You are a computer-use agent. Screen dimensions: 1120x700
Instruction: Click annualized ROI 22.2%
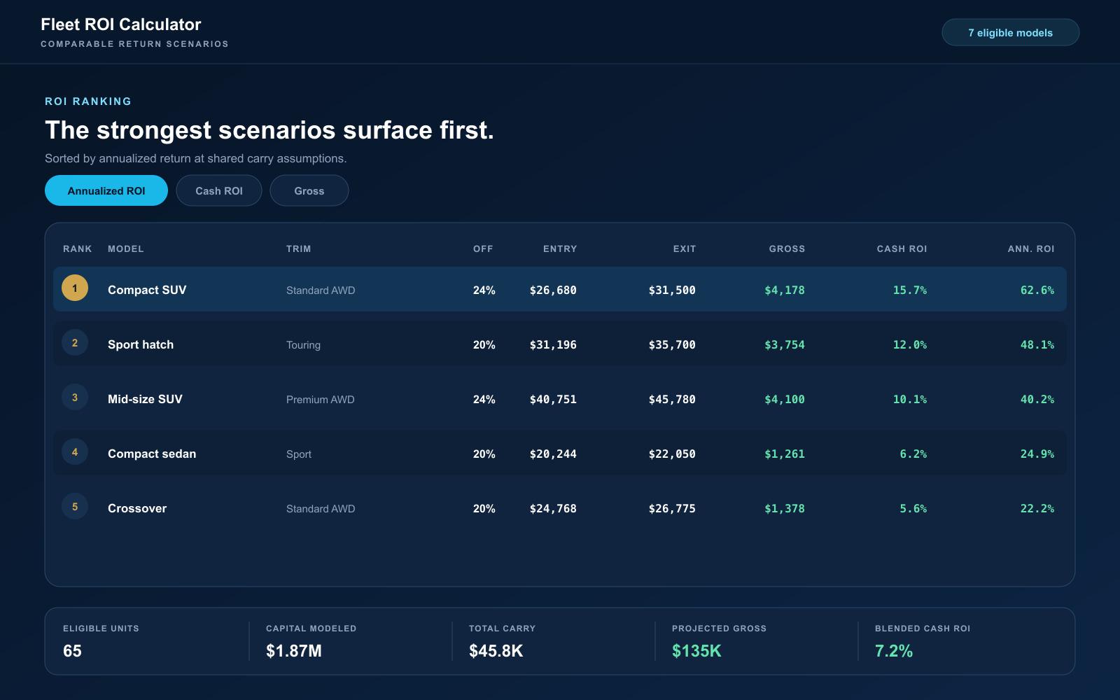tap(1037, 508)
